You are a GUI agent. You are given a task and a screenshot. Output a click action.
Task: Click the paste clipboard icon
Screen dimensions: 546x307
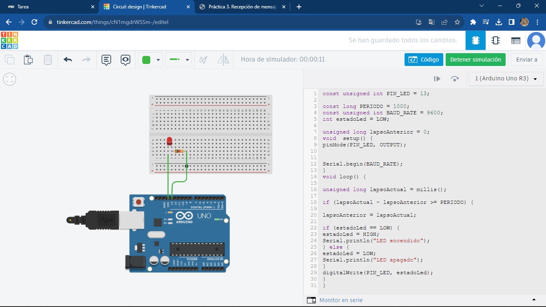click(x=28, y=60)
